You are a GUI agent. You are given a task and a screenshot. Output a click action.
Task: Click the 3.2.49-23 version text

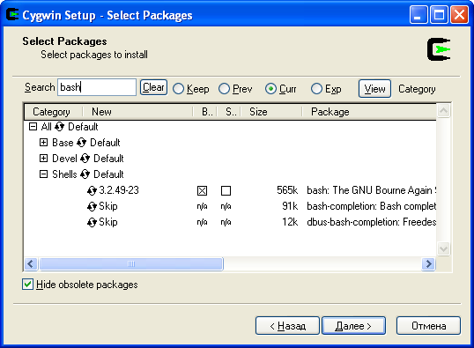click(x=119, y=190)
